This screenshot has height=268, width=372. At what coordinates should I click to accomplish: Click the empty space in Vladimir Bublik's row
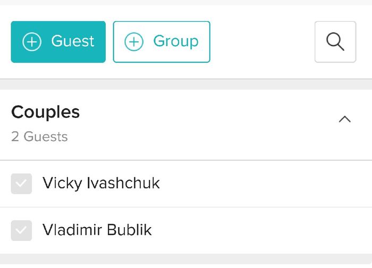pos(266,230)
